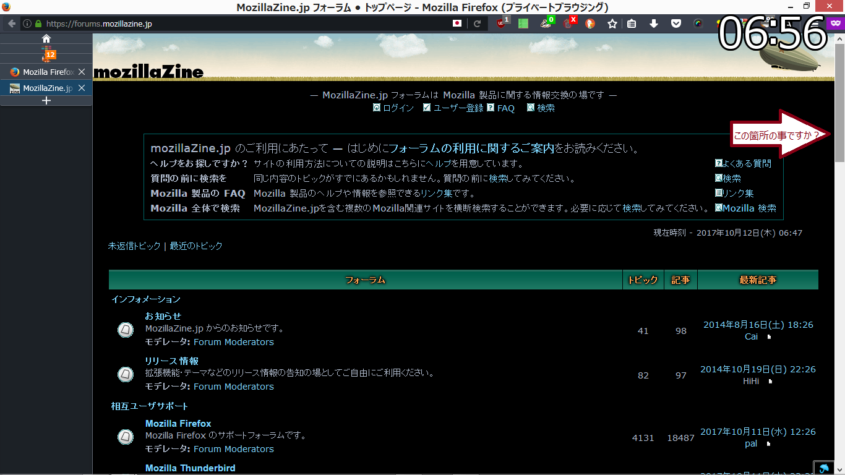Click the round camera-lens extension icon
The width and height of the screenshot is (845, 475).
698,24
